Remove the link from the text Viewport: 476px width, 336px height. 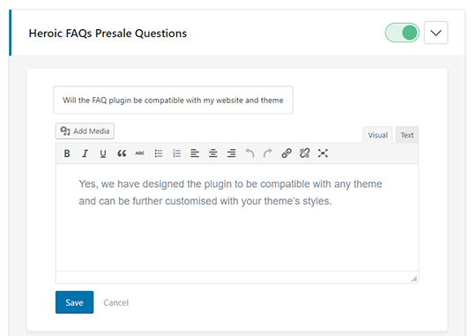304,153
